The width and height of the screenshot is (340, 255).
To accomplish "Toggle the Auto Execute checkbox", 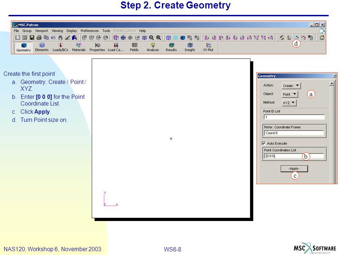I will tap(263, 143).
